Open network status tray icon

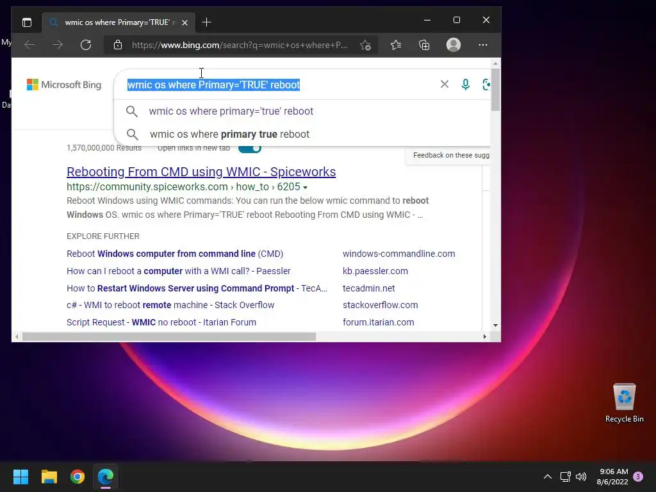point(565,477)
